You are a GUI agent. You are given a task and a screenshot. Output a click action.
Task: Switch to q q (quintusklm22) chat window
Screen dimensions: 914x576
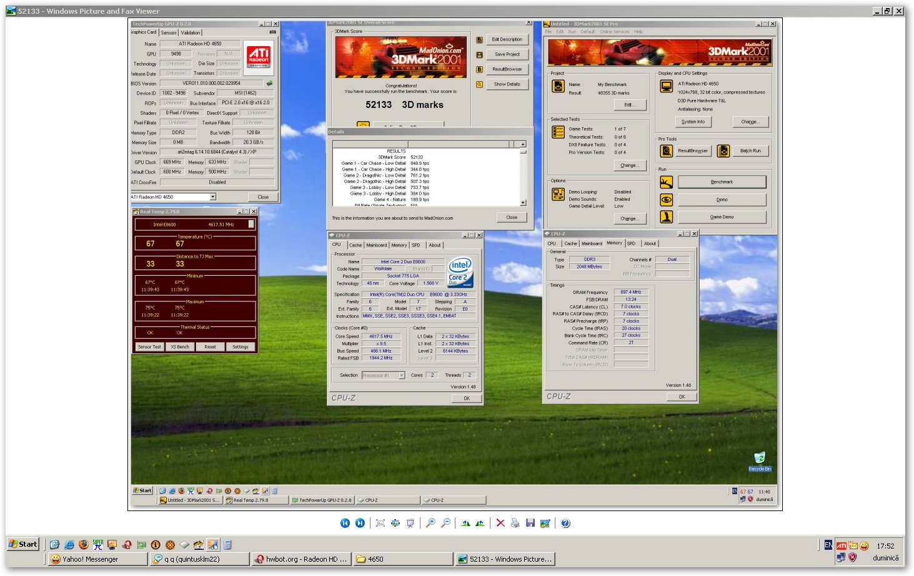[199, 559]
